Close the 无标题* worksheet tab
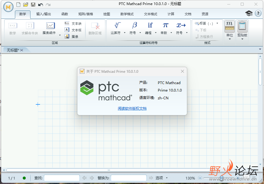 click(x=22, y=50)
